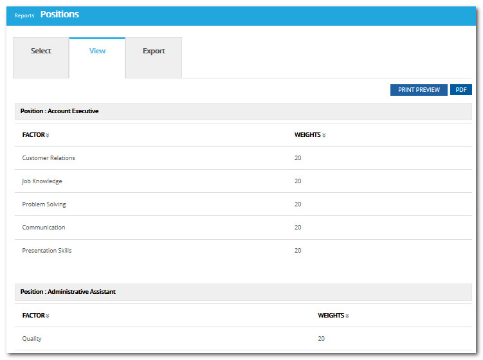
Task: Navigate to the Reports breadcrumb
Action: tap(24, 15)
